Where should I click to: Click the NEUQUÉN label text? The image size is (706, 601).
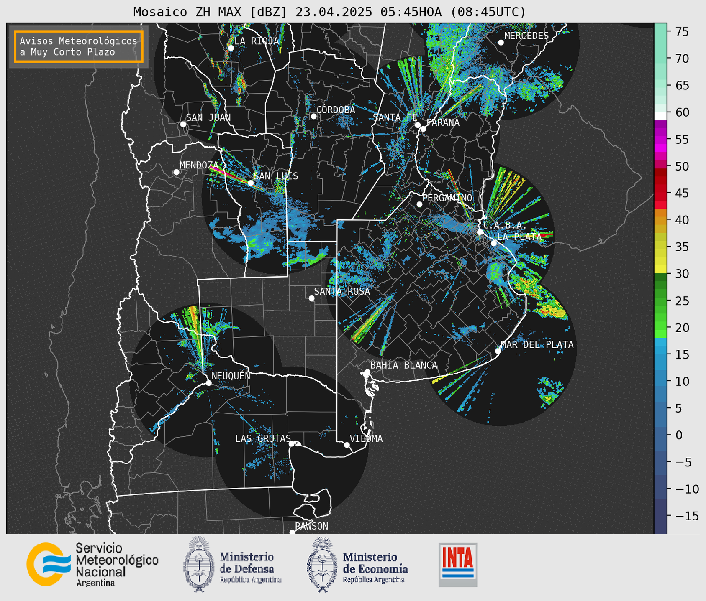231,376
